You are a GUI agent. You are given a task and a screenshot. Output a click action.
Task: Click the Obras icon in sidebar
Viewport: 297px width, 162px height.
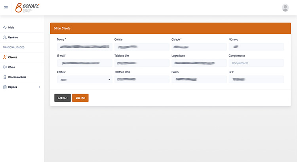[5, 67]
